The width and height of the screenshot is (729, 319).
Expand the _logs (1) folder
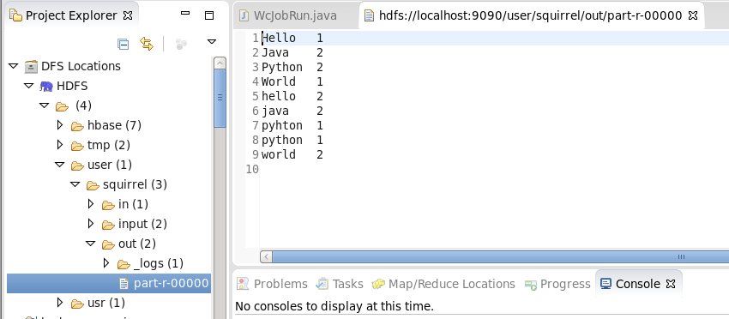tap(106, 263)
